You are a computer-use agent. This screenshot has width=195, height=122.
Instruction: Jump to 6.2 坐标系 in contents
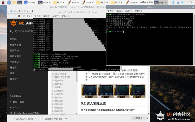56,87
